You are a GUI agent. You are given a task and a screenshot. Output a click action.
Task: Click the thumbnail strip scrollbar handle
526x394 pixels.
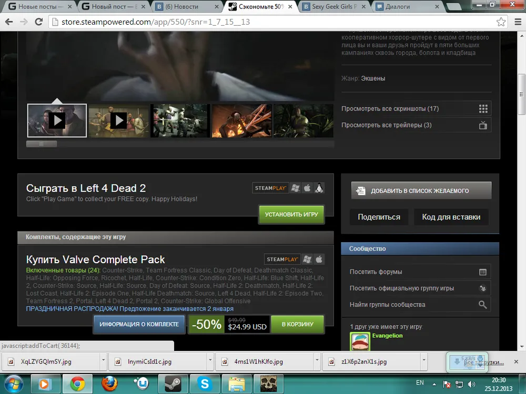pos(42,144)
